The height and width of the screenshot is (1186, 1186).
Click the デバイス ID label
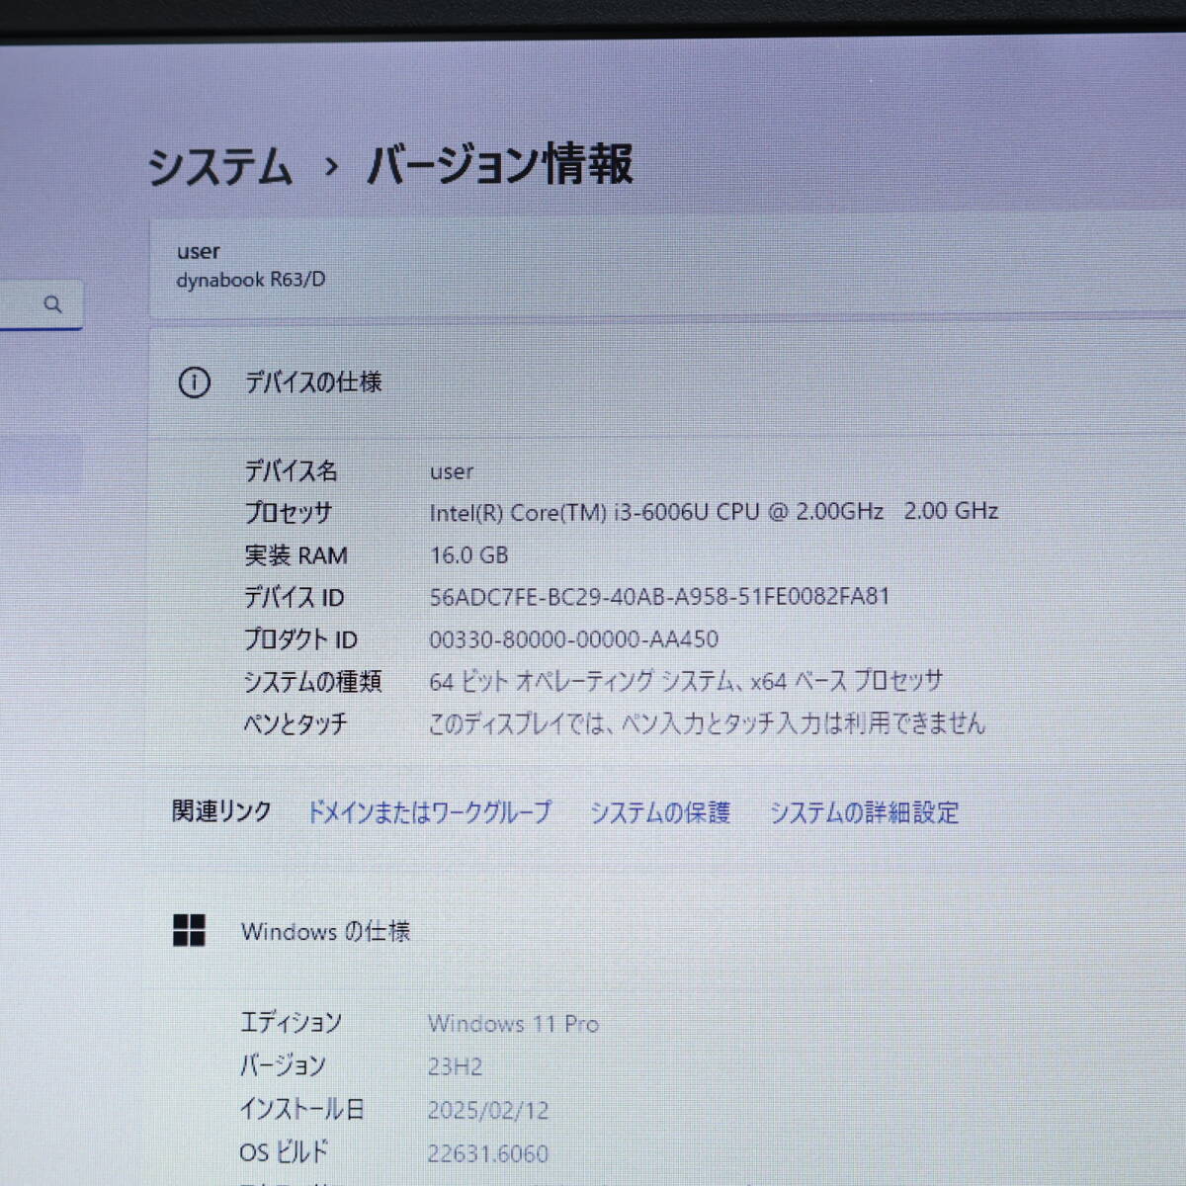(294, 597)
